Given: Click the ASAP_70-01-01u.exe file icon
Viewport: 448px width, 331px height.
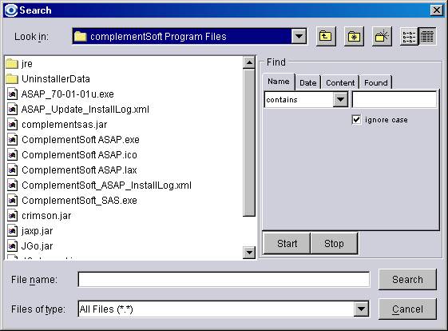Looking at the screenshot, I should [12, 94].
